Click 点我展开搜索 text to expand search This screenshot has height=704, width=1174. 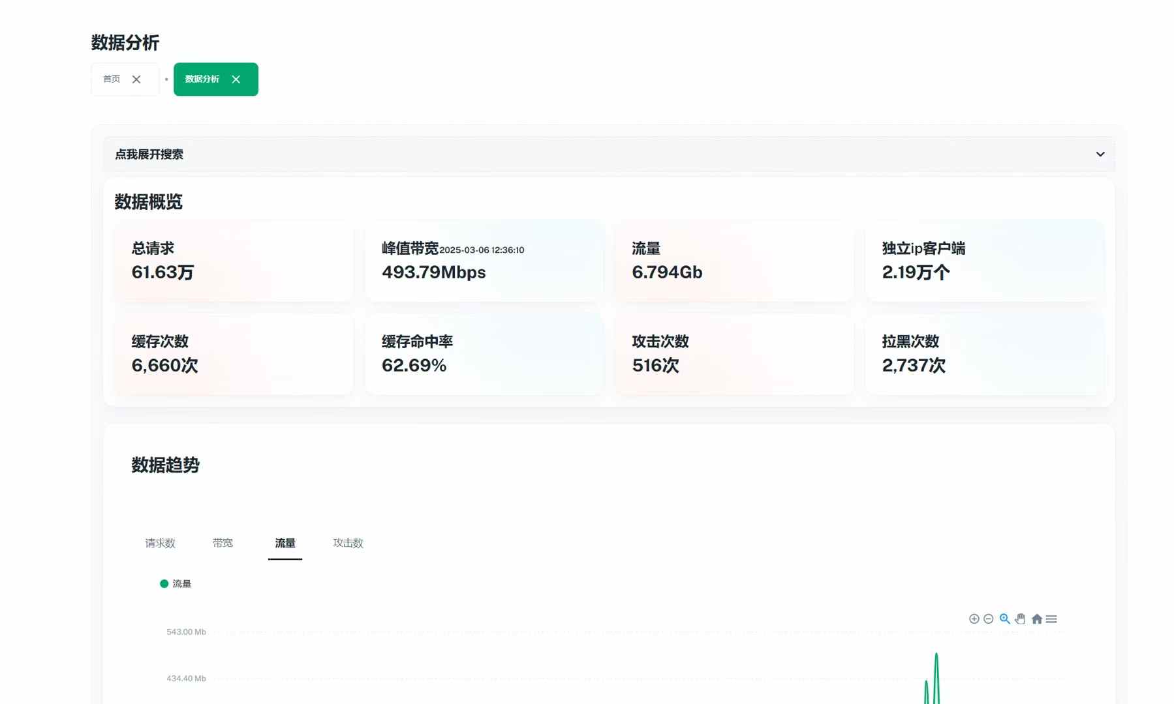coord(149,154)
